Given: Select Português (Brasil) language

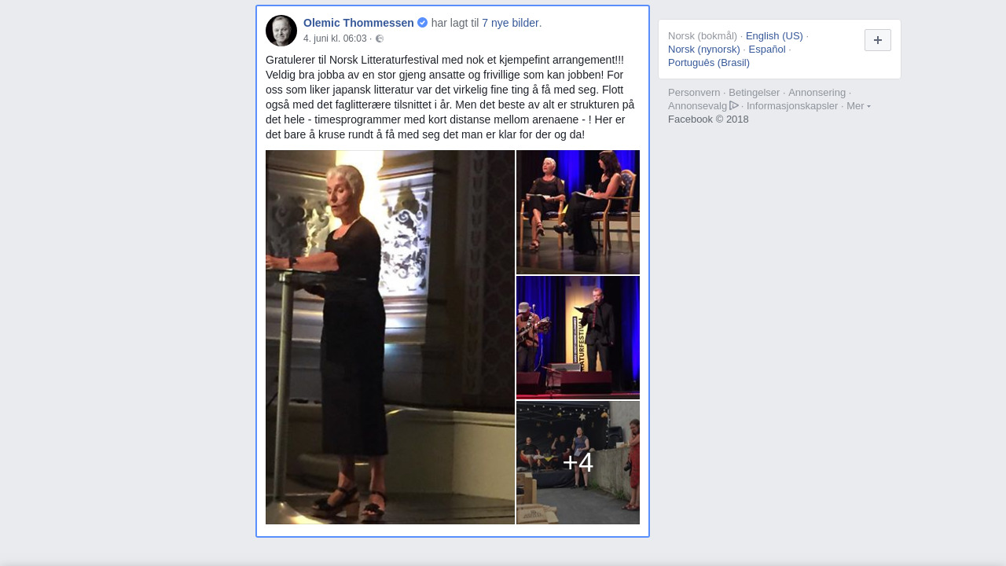Looking at the screenshot, I should (x=709, y=63).
